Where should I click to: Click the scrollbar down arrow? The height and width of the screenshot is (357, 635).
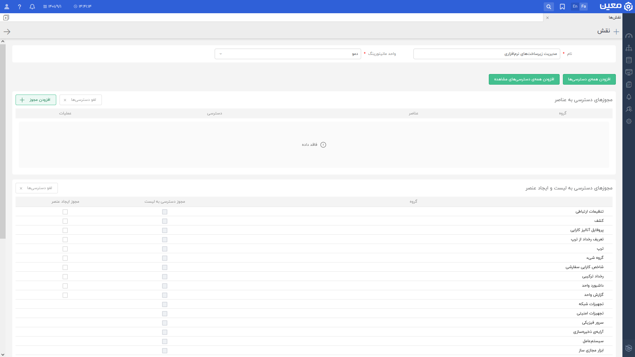[3, 354]
